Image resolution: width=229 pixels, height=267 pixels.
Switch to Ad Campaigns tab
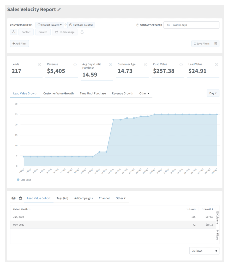pos(83,198)
